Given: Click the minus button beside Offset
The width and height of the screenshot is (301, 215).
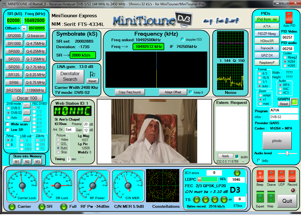Looking at the screenshot, I should 24,28.
